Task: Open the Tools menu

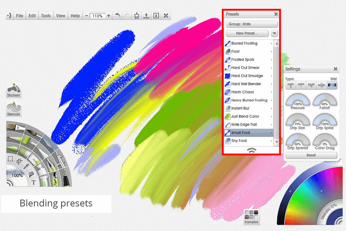Action: click(46, 16)
